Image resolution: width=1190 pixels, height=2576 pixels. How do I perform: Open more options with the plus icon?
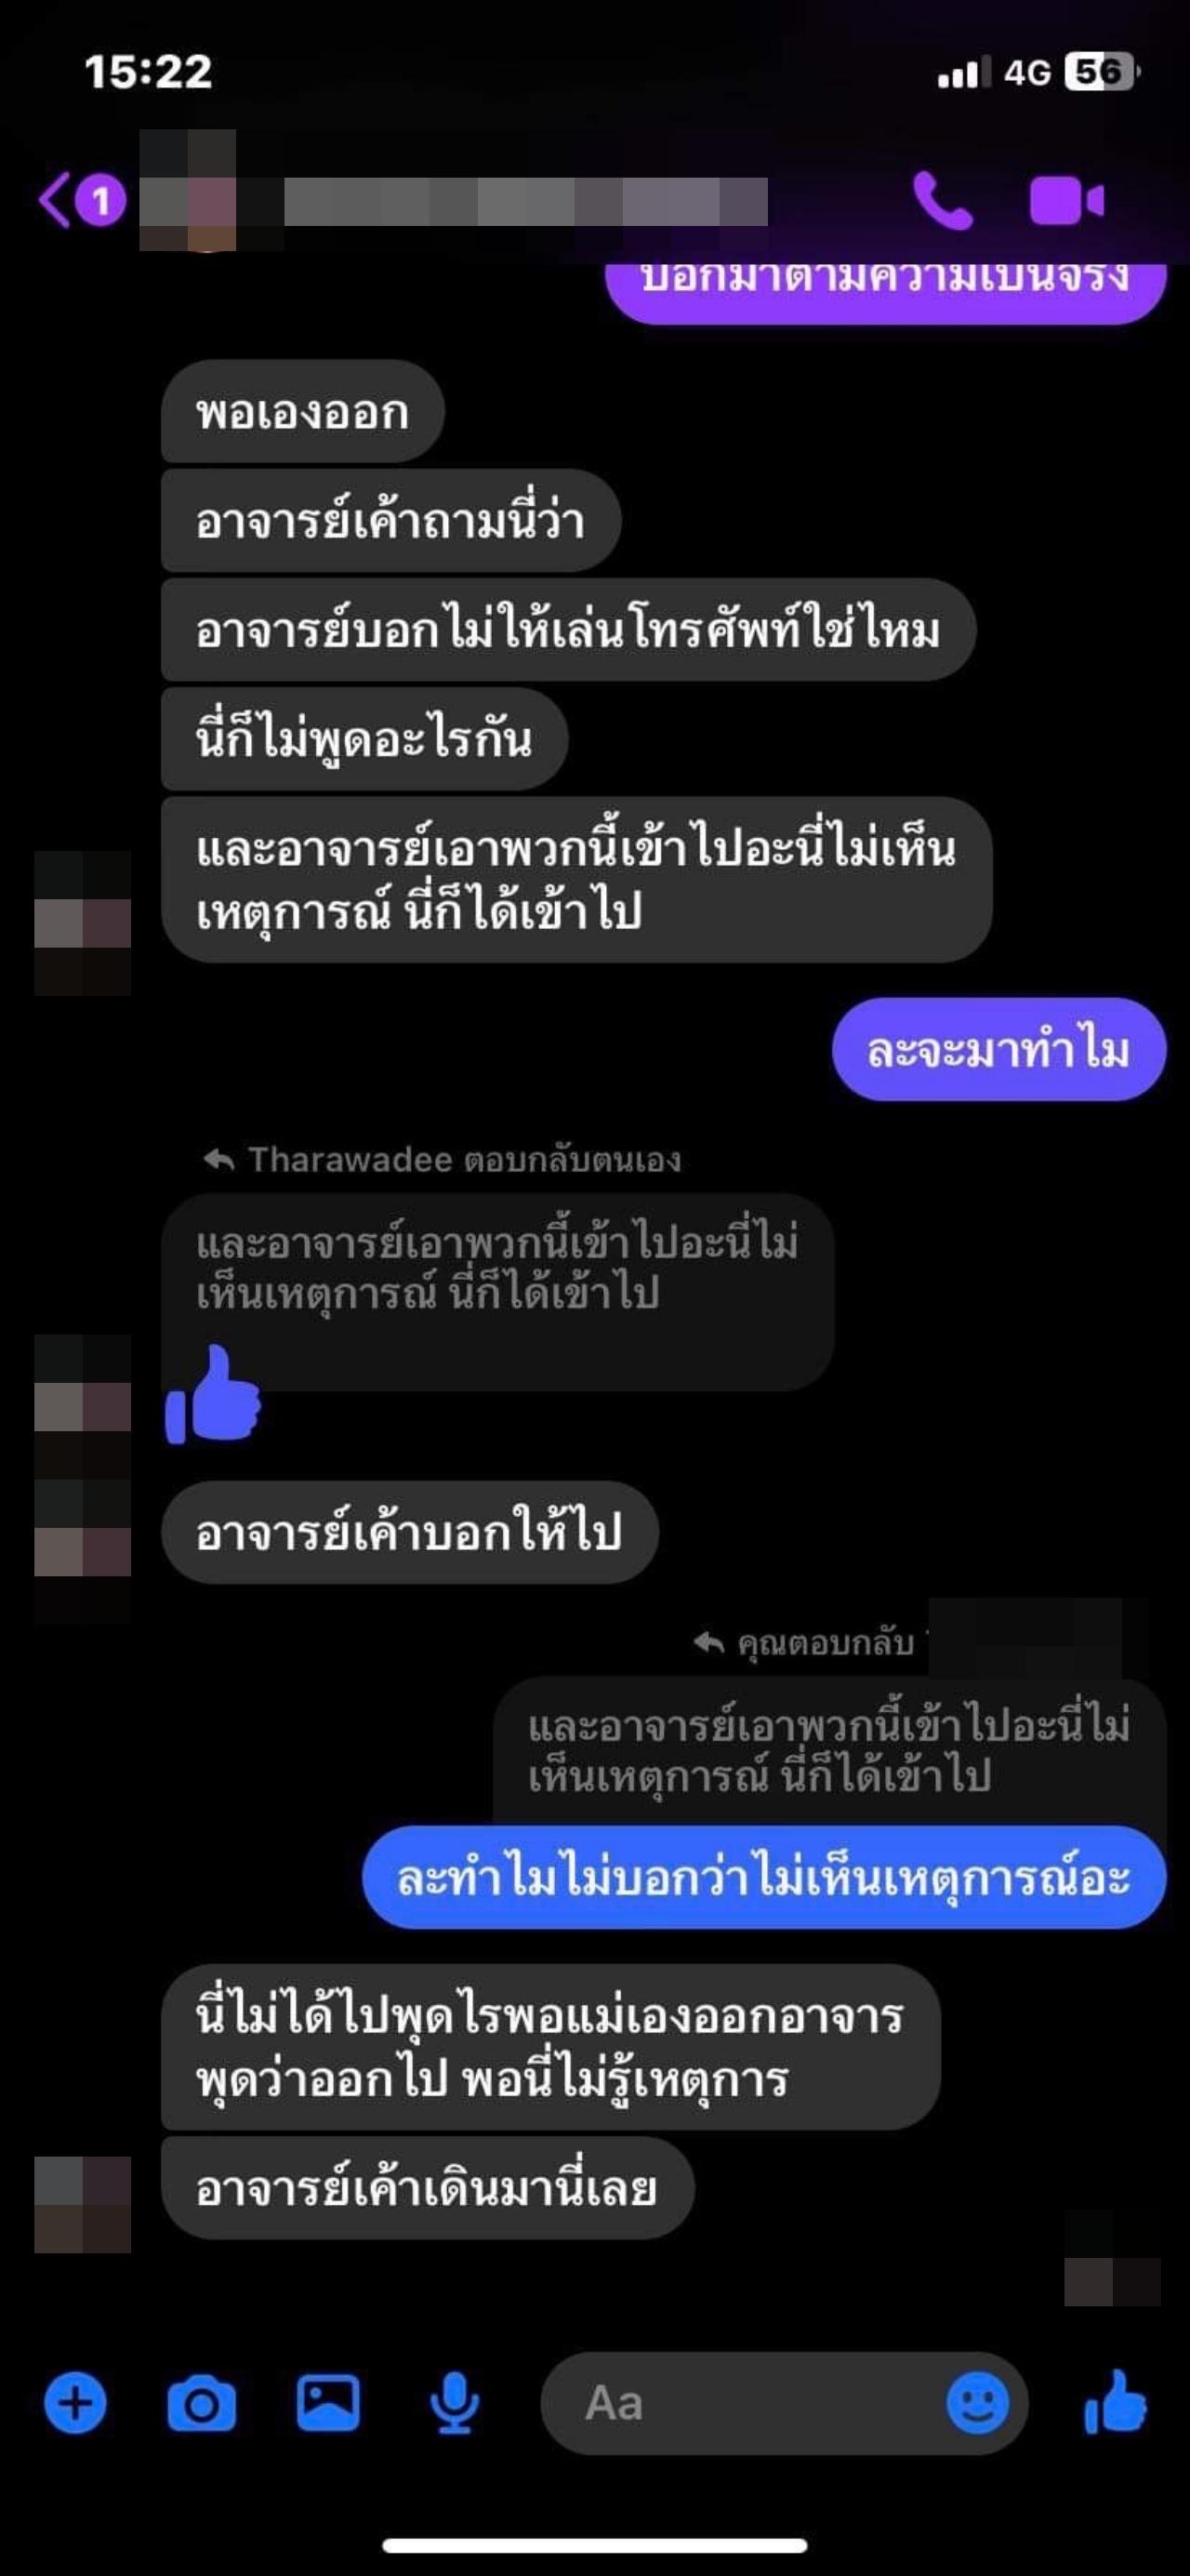click(75, 2403)
